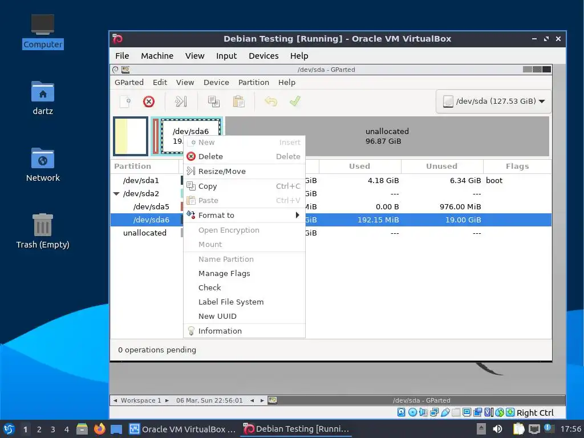Screen dimensions: 584x438
Task: Click the VirtualBox audio status icon
Action: point(423,412)
